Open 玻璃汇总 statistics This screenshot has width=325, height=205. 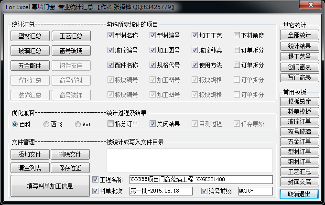[30, 51]
